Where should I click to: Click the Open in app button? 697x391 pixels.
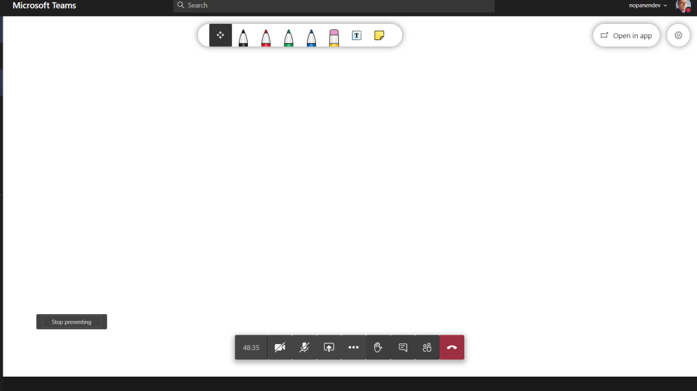[x=626, y=35]
